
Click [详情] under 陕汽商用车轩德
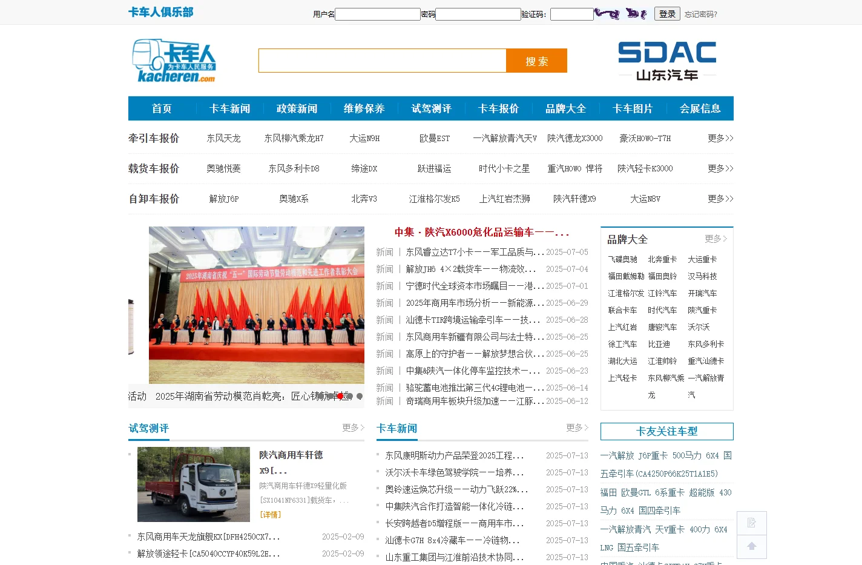coord(271,515)
